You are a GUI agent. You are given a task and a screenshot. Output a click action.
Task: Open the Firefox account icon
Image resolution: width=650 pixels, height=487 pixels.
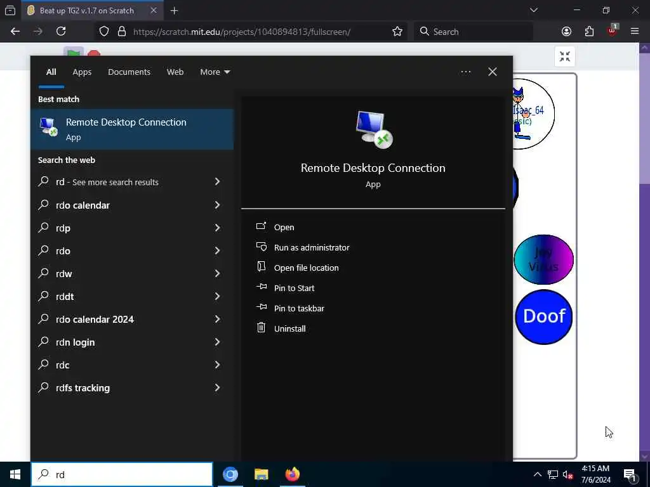click(566, 32)
